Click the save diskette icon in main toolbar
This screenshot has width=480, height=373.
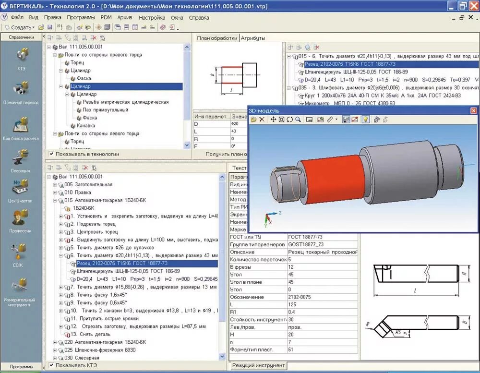(49, 27)
